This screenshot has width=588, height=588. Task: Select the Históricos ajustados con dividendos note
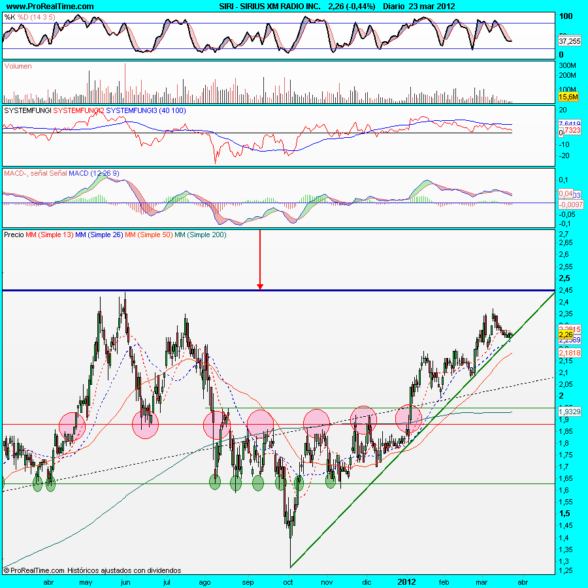point(124,570)
